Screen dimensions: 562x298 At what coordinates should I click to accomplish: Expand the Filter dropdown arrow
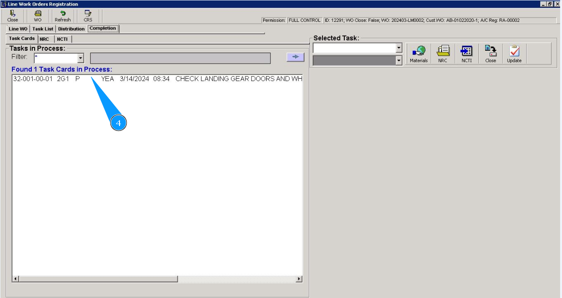coord(81,58)
